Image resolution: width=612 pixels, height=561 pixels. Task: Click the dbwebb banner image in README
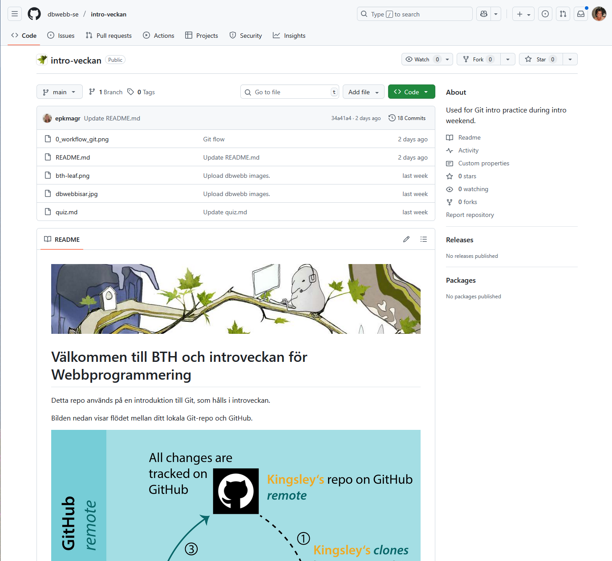coord(236,299)
